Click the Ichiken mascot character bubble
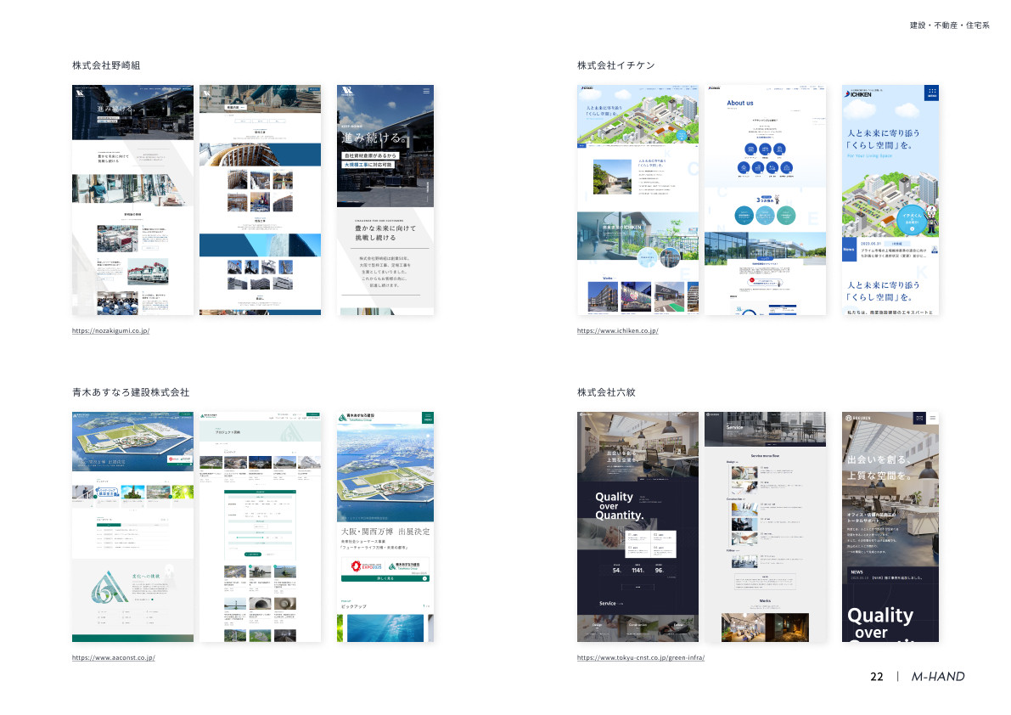The width and height of the screenshot is (1011, 715). [x=912, y=219]
